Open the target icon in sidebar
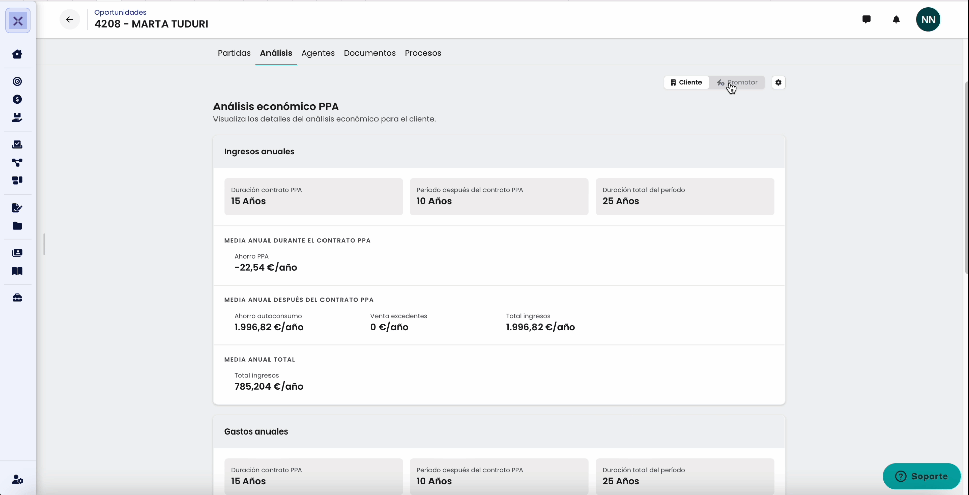 coord(17,81)
